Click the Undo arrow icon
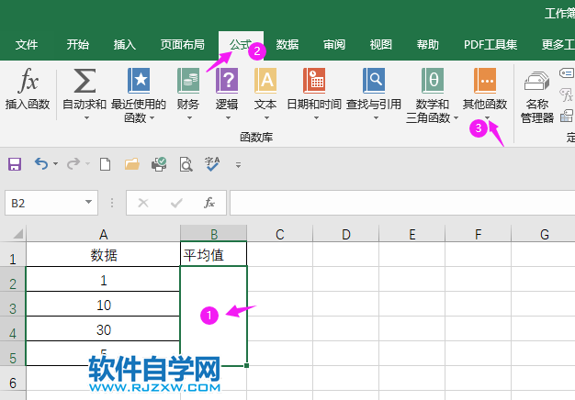This screenshot has width=575, height=400. (41, 163)
